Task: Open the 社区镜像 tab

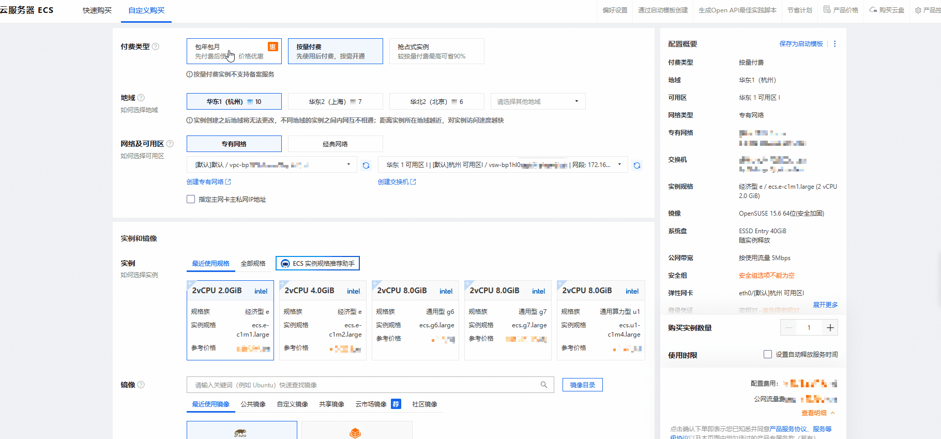Action: [425, 404]
